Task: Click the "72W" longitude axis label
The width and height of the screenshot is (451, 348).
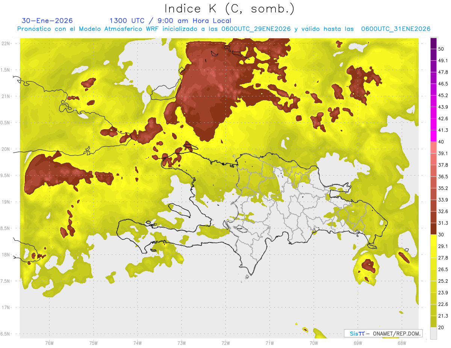Action: 225,343
